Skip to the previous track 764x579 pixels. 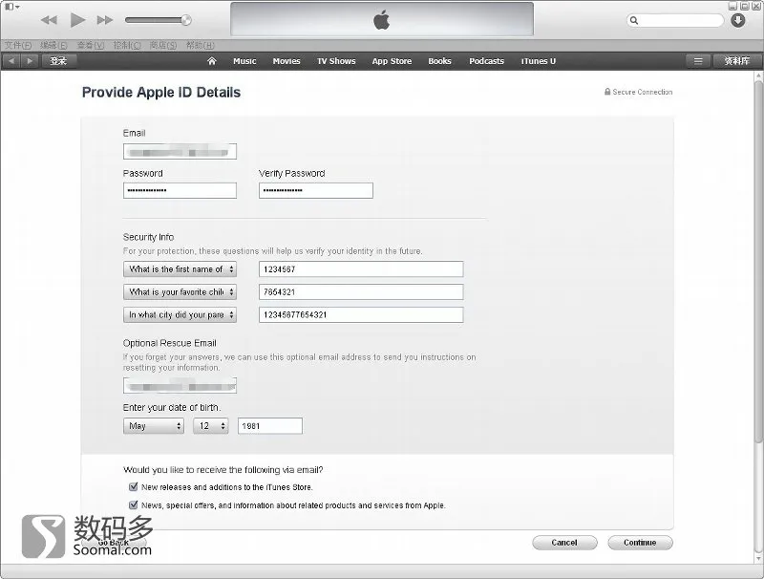49,20
